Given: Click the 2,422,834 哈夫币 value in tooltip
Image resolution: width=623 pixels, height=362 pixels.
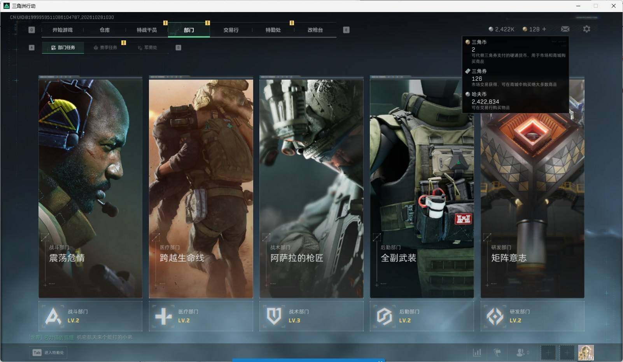Looking at the screenshot, I should click(x=485, y=102).
